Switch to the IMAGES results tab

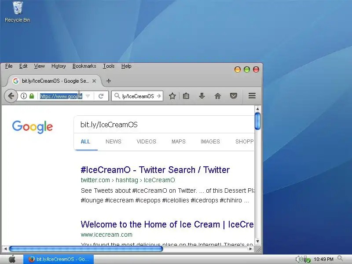point(210,142)
